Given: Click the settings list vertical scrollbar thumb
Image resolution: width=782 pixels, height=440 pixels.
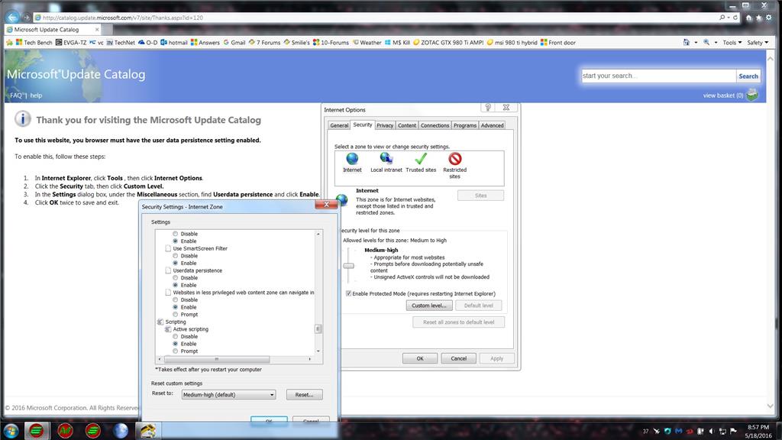Looking at the screenshot, I should (318, 328).
